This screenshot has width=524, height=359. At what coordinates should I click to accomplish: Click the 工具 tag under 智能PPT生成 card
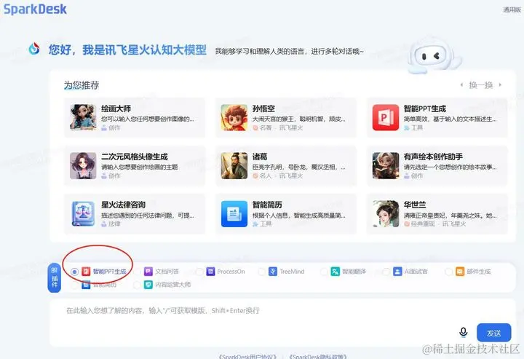pyautogui.click(x=417, y=127)
